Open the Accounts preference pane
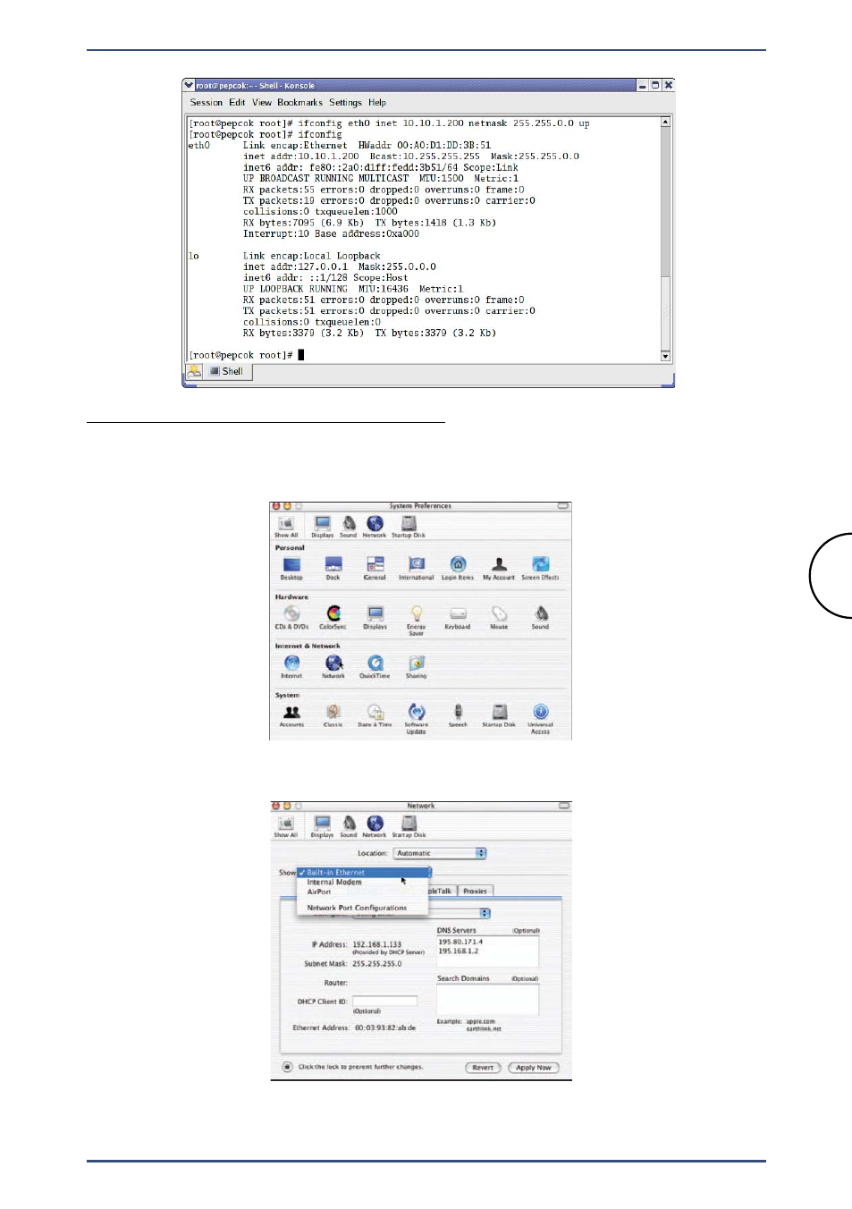This screenshot has height=1209, width=852. [291, 716]
